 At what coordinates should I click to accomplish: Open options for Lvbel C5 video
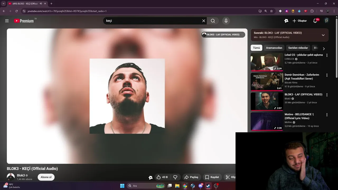pyautogui.click(x=327, y=55)
